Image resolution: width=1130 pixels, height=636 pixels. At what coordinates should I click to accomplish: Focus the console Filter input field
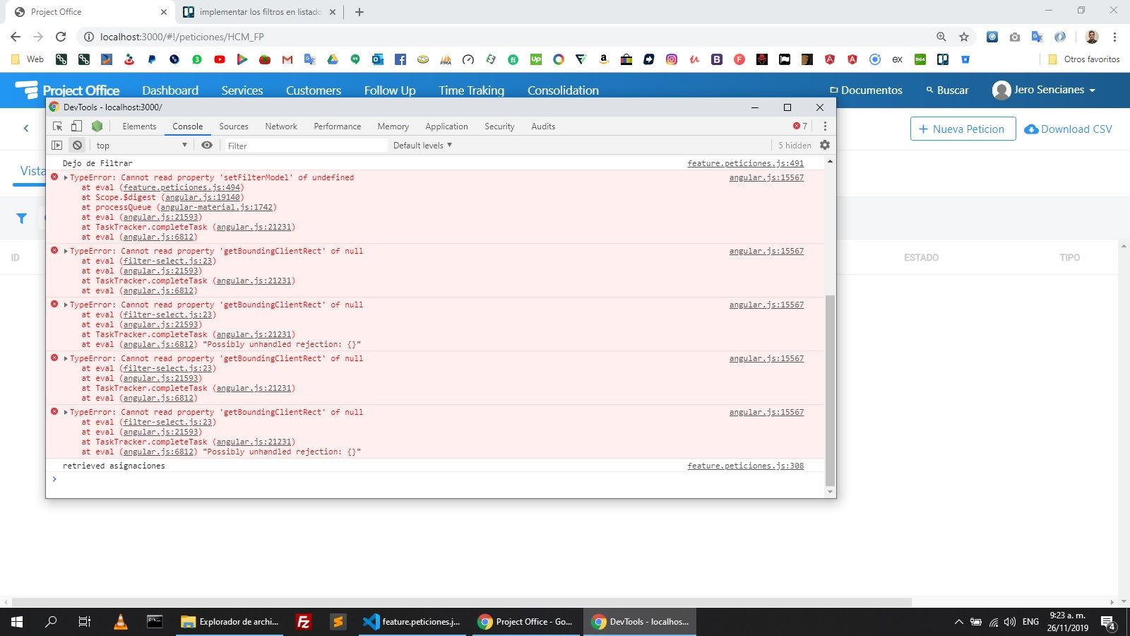(305, 146)
